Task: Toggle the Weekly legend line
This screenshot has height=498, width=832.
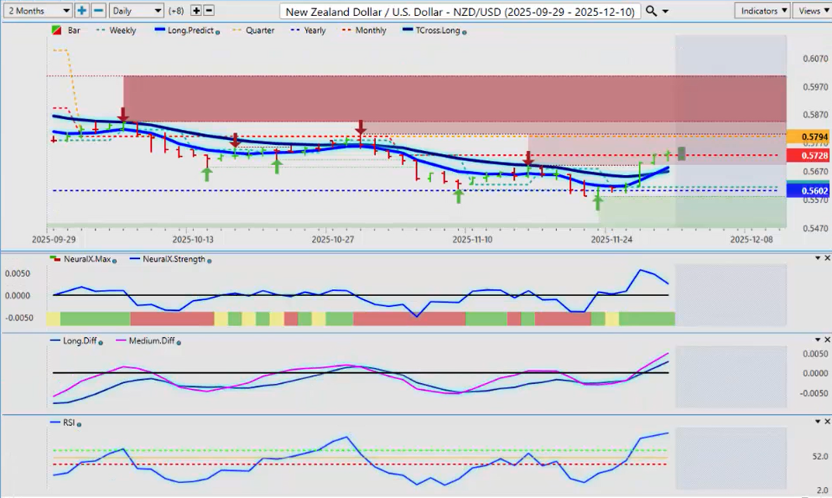Action: 116,30
